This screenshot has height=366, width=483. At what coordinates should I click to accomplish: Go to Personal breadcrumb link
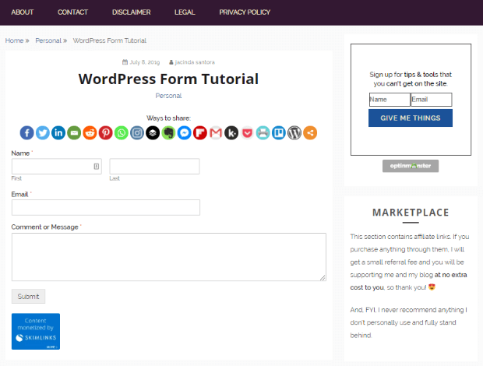pos(48,40)
